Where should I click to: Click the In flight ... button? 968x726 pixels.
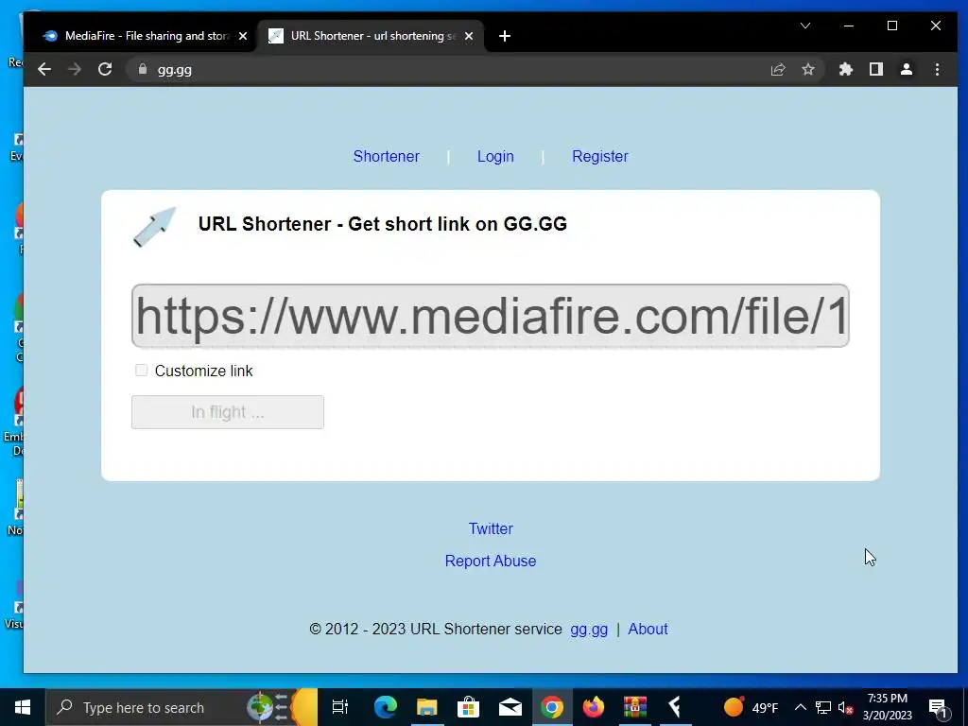[227, 412]
